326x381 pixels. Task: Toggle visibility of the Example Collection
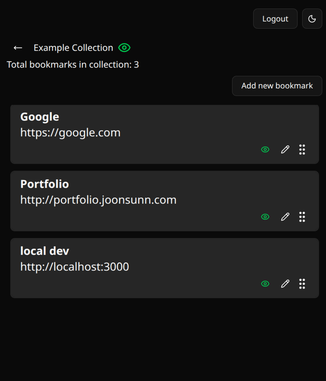click(124, 48)
